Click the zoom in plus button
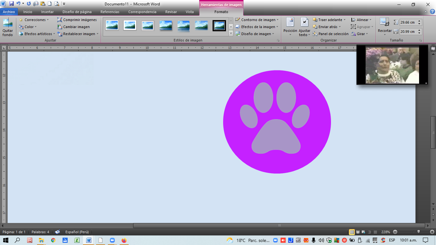 click(x=432, y=232)
